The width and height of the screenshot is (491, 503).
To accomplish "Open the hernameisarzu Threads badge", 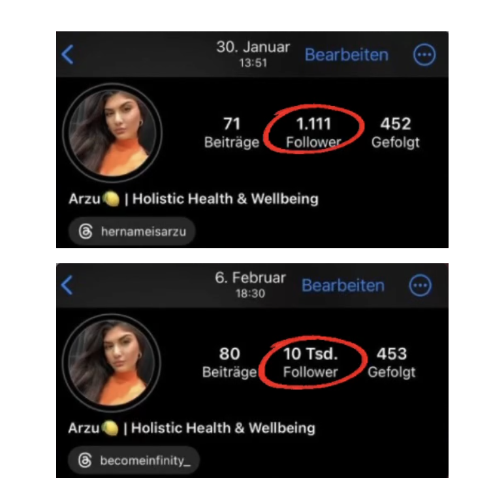I will tap(132, 231).
